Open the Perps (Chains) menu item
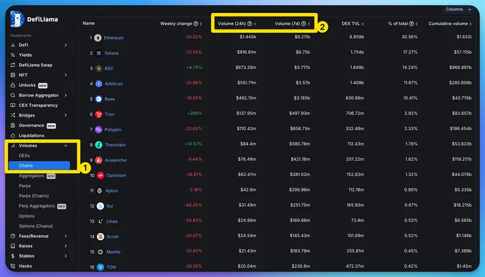 tap(33, 196)
